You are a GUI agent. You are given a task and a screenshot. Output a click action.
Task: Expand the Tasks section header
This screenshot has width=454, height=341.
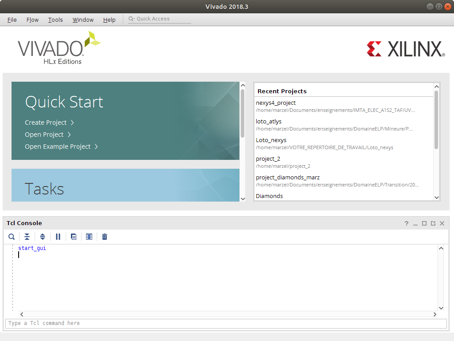click(44, 189)
